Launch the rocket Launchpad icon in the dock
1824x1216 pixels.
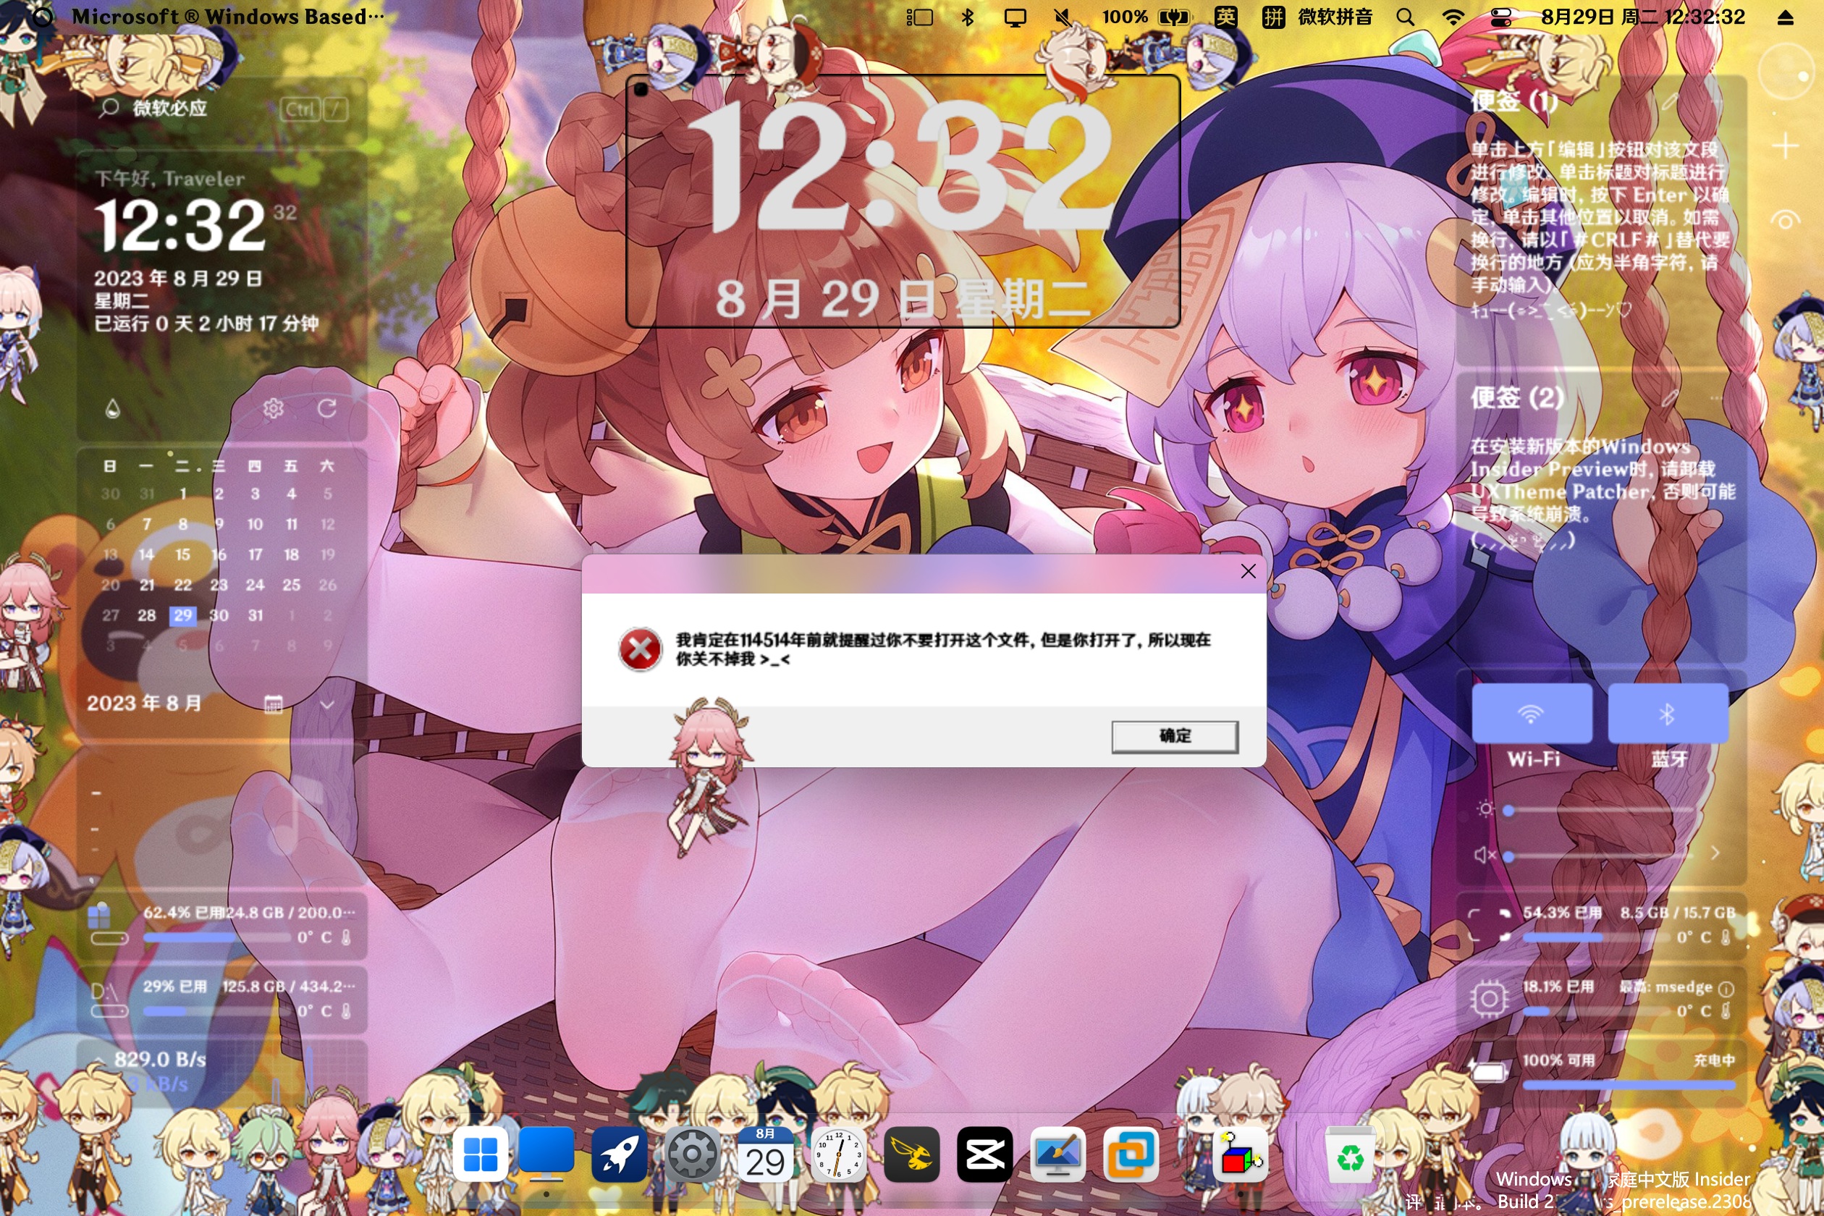coord(619,1154)
